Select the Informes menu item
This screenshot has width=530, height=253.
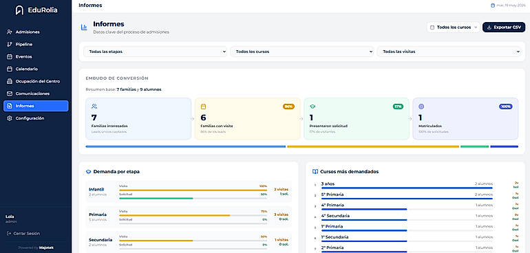pyautogui.click(x=36, y=106)
